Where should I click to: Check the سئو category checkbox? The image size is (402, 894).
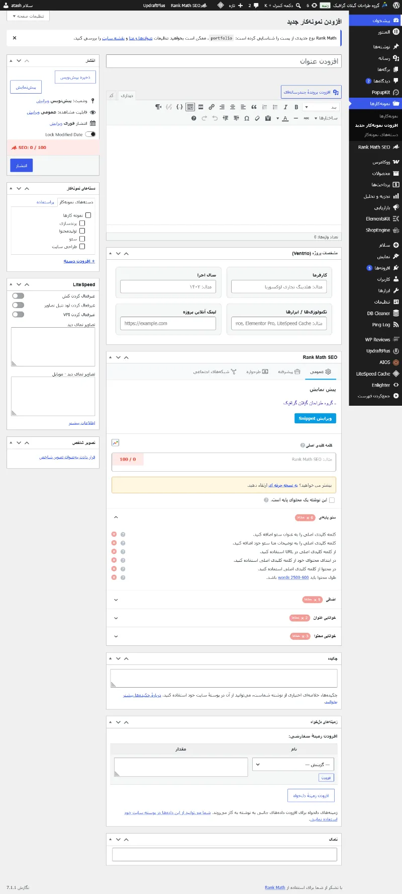click(x=82, y=239)
